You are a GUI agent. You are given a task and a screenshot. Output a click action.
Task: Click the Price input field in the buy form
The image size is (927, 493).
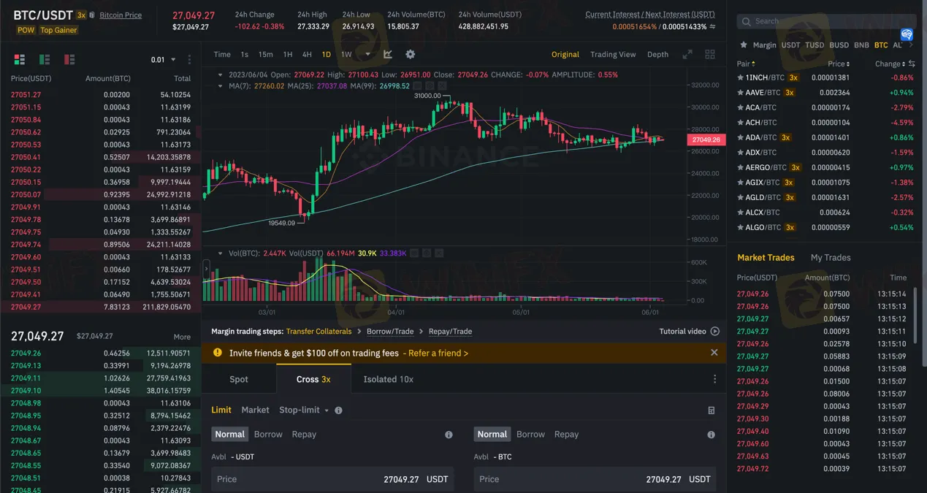pos(329,478)
